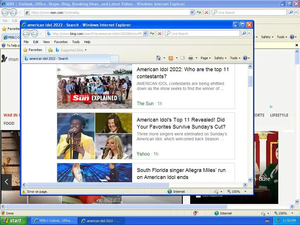Click Forward button in MSN window
Image resolution: width=300 pixels, height=225 pixels.
(x=13, y=12)
